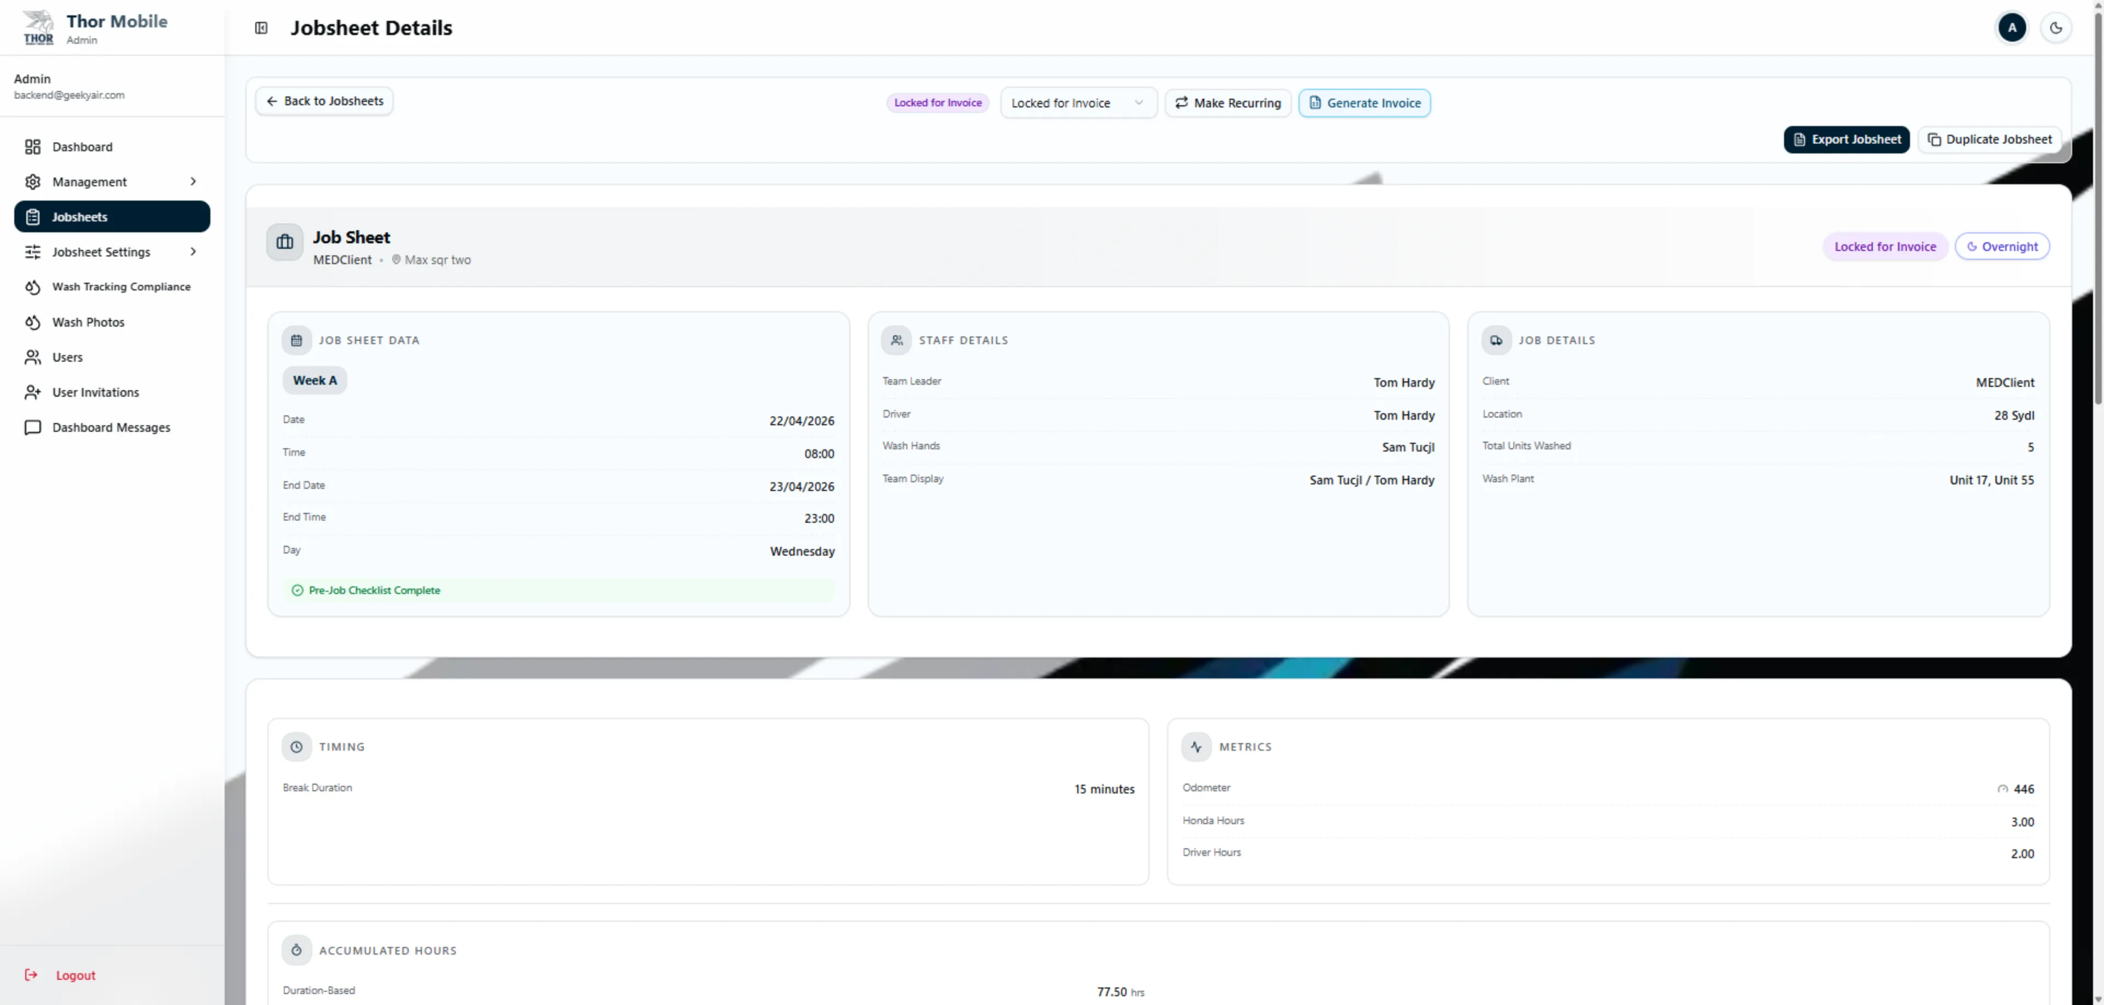
Task: Go Back to Jobsheets
Action: (324, 101)
